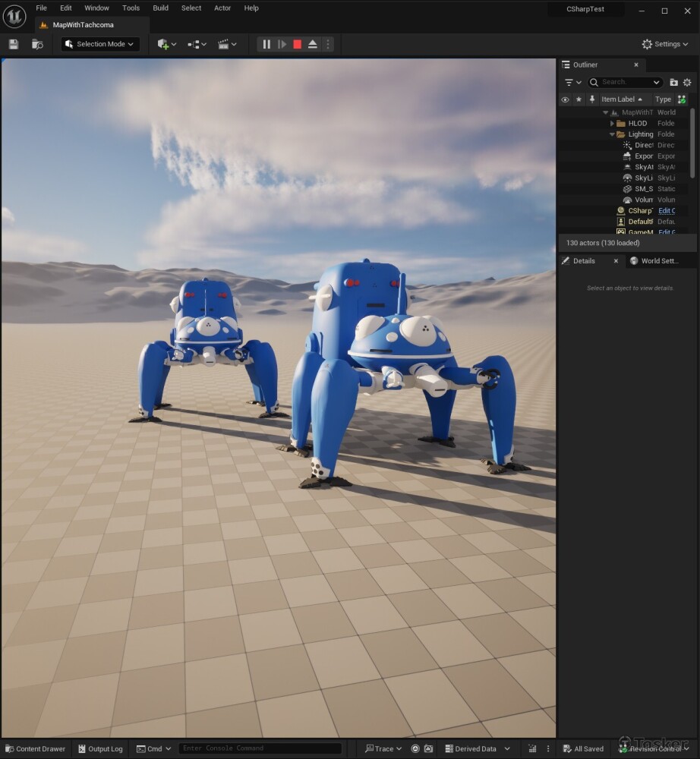This screenshot has width=700, height=759.
Task: Collapse the Lighting folder
Action: 612,134
